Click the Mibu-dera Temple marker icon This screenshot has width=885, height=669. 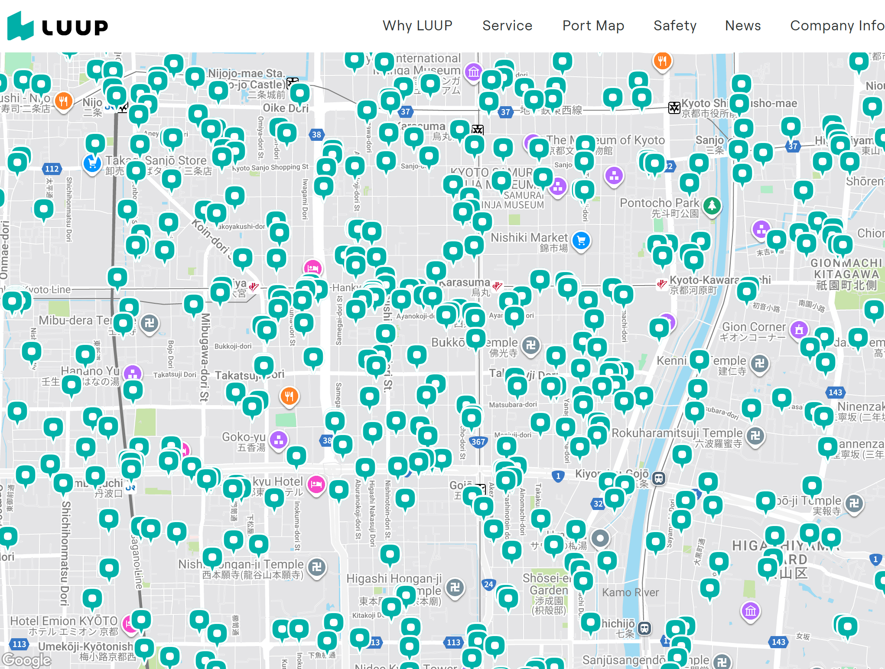tap(150, 323)
